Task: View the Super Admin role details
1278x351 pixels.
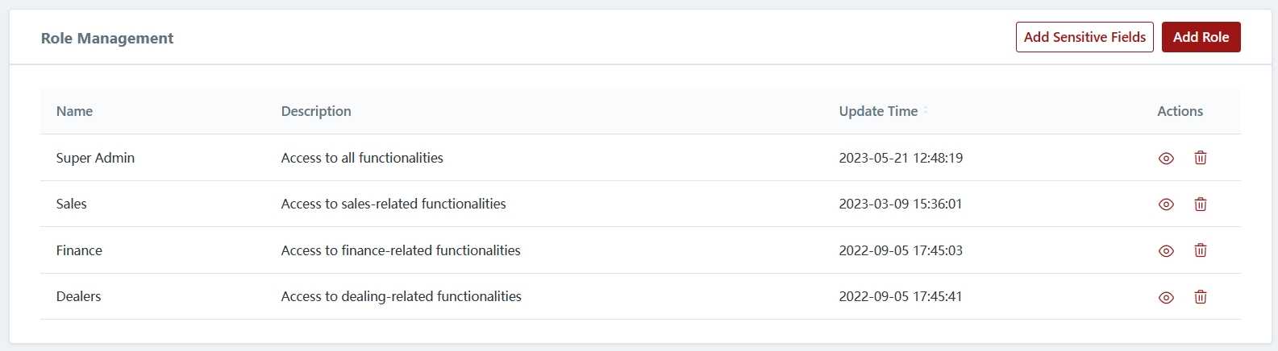Action: pos(1166,159)
